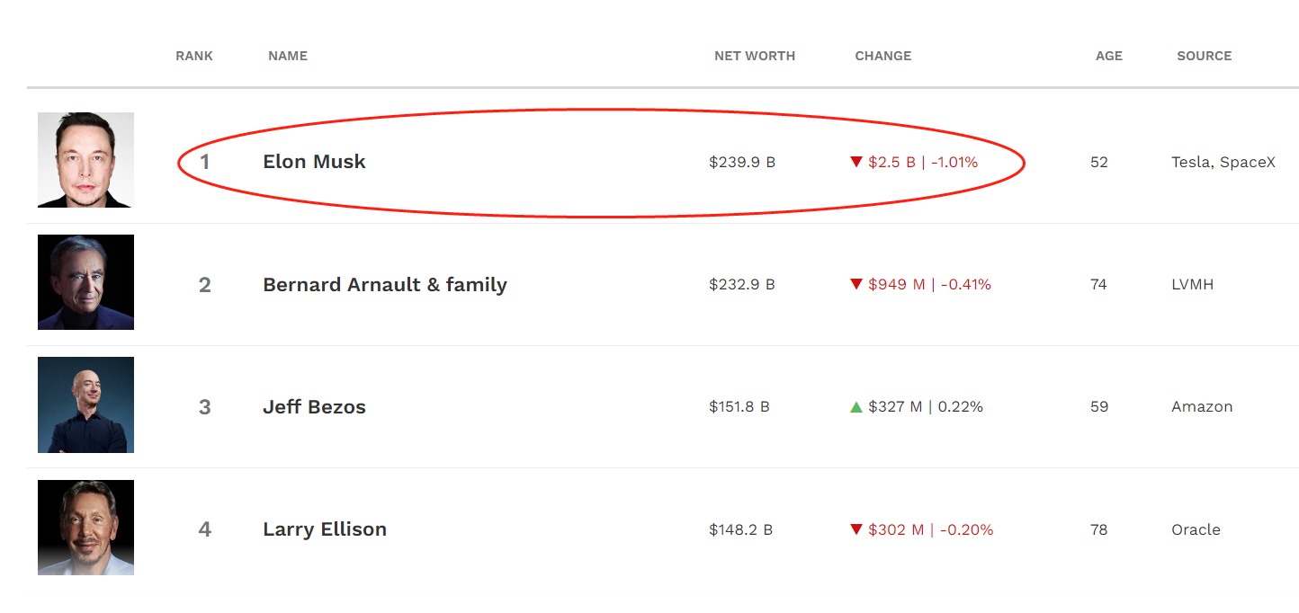Sort by the AGE column header

pyautogui.click(x=1109, y=56)
